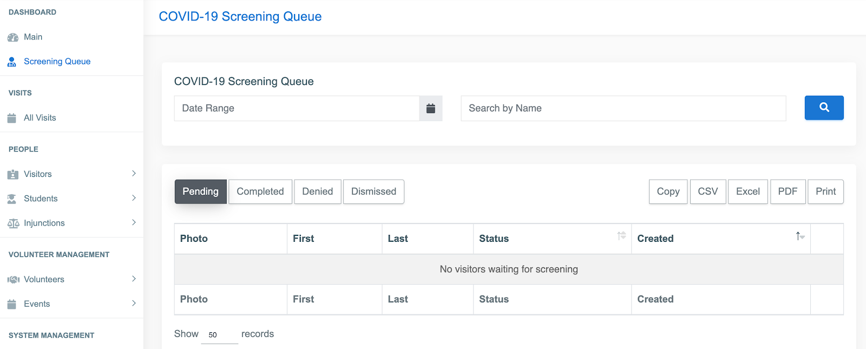Open the date range calendar picker icon
This screenshot has height=349, width=866.
tap(431, 108)
